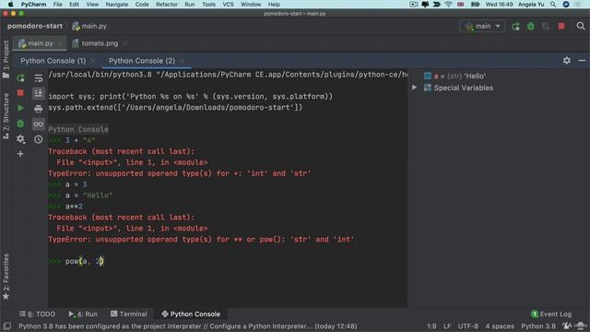Open the Structure side panel
Viewport: 590px width, 332px height.
point(6,116)
